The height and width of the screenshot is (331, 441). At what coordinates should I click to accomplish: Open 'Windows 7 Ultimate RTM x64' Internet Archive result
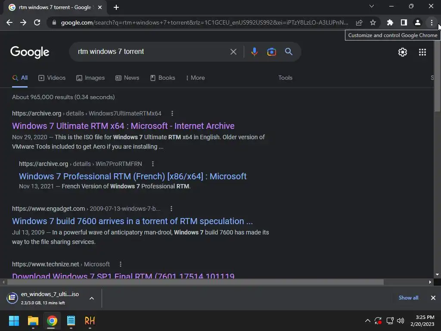(123, 126)
